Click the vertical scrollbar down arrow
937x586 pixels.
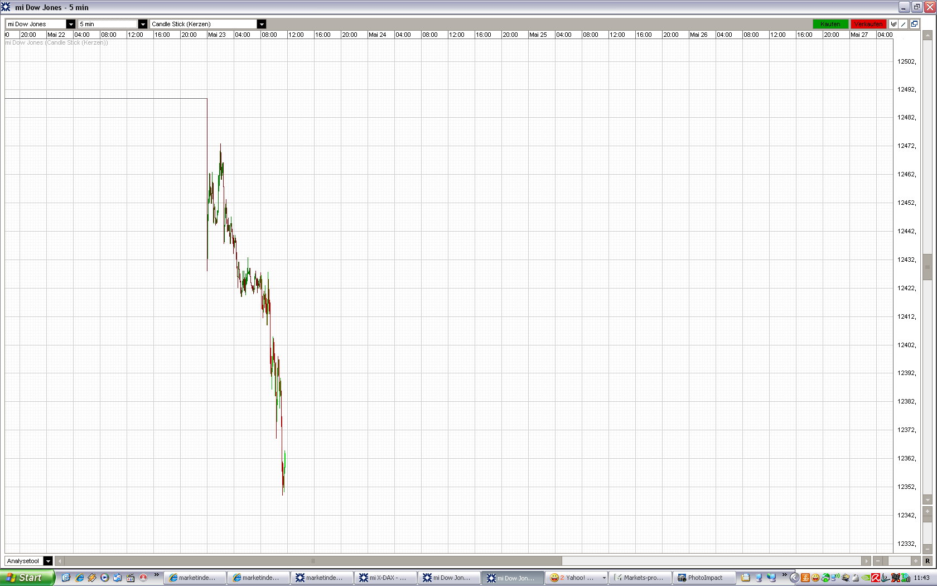[928, 499]
